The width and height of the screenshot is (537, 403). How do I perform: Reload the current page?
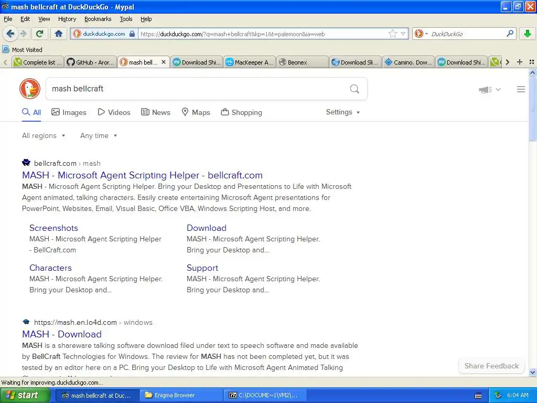40,34
